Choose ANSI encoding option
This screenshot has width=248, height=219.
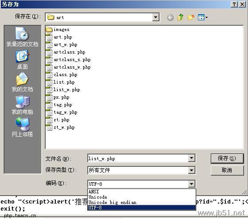coord(142,192)
